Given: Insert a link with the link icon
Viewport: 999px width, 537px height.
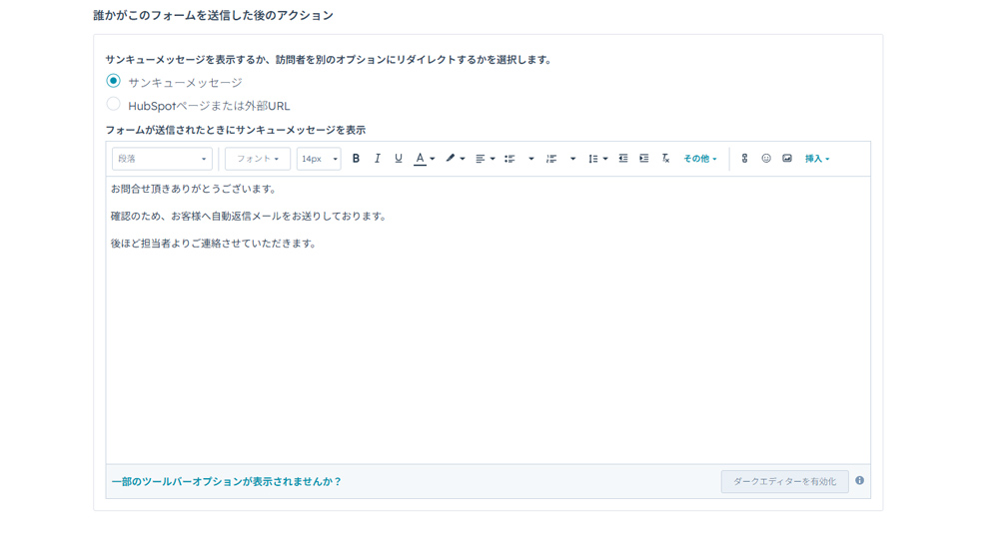Looking at the screenshot, I should (744, 159).
